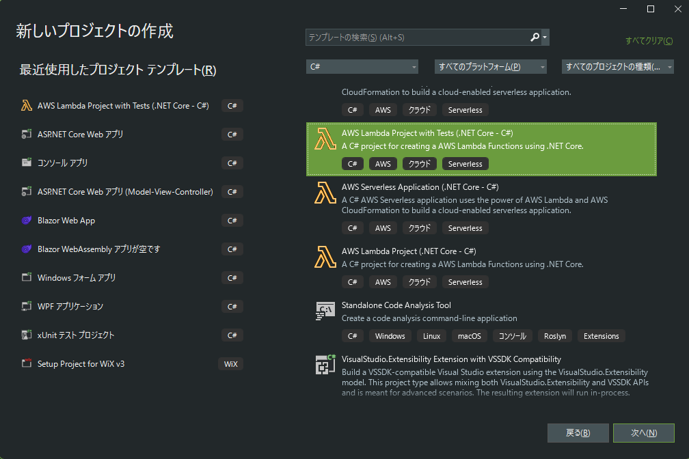Click the Windows tag on Code Analysis Tool
Image resolution: width=689 pixels, height=459 pixels.
[390, 336]
